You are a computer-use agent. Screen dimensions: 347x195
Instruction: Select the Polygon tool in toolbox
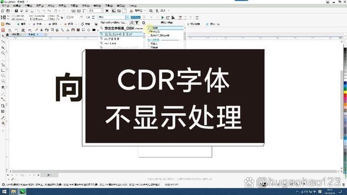click(3, 81)
